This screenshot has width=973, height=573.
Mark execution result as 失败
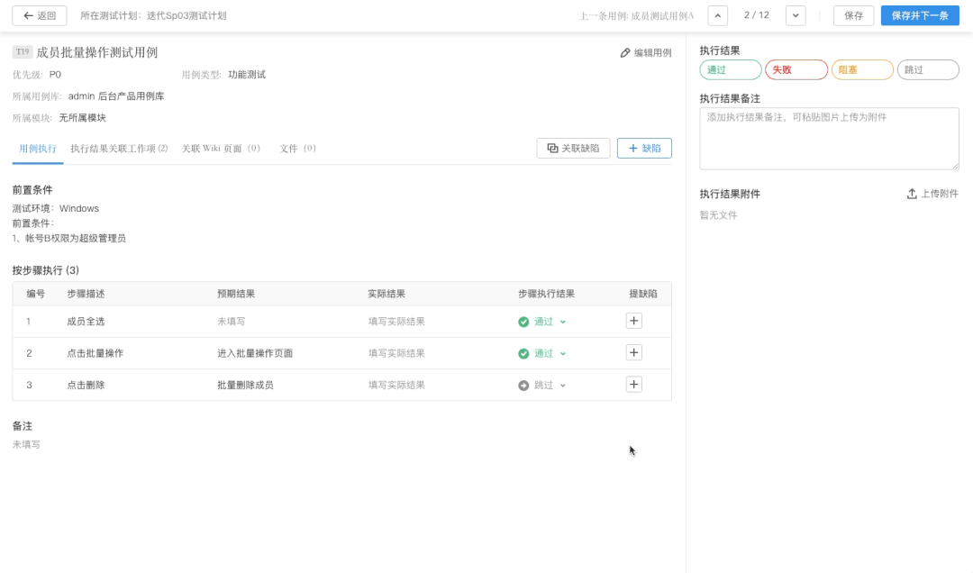[x=796, y=69]
